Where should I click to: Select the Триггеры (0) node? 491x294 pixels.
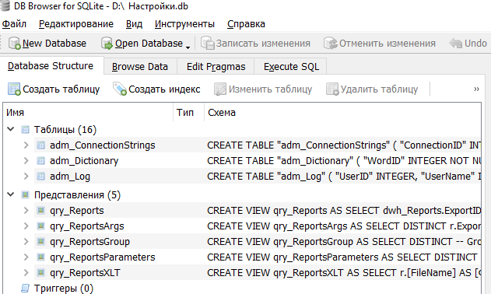pos(64,289)
